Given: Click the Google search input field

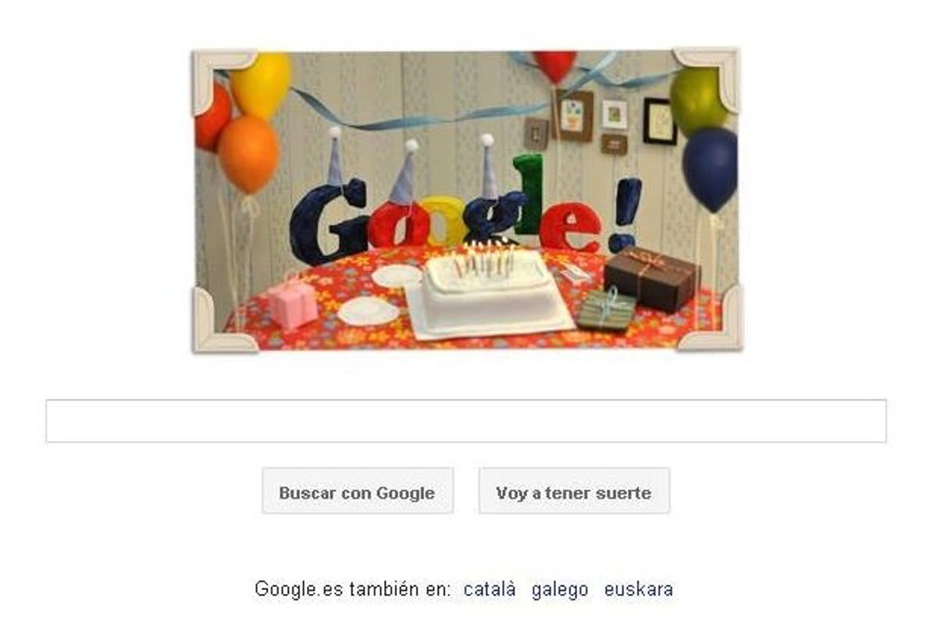Looking at the screenshot, I should (466, 421).
